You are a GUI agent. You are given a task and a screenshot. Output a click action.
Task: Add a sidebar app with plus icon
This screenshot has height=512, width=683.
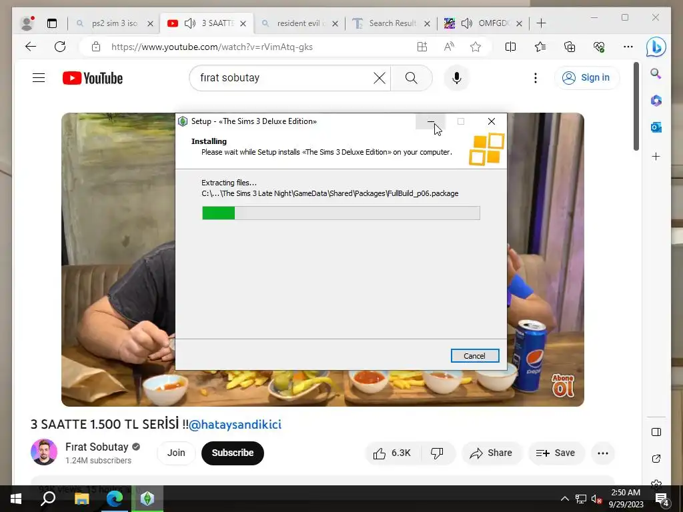[656, 156]
